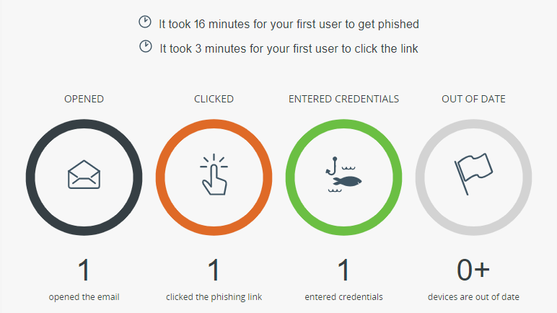Viewport: 557px width, 313px height.
Task: Click the 0+ out of date count
Action: click(473, 270)
